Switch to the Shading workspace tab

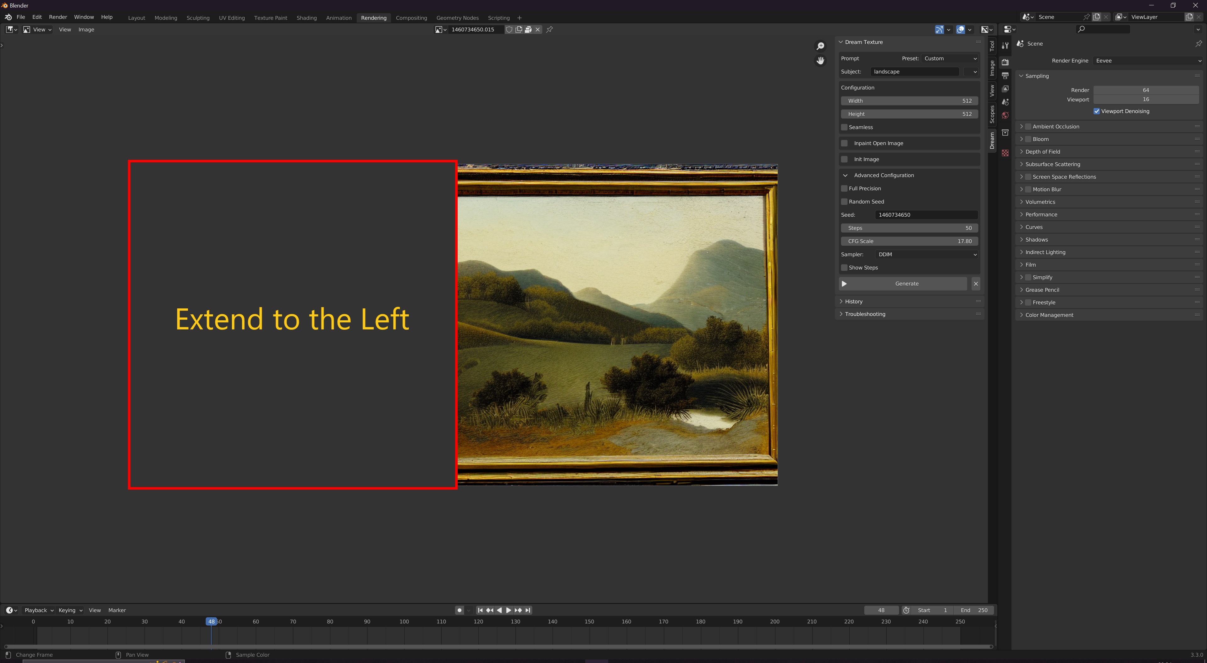[306, 18]
